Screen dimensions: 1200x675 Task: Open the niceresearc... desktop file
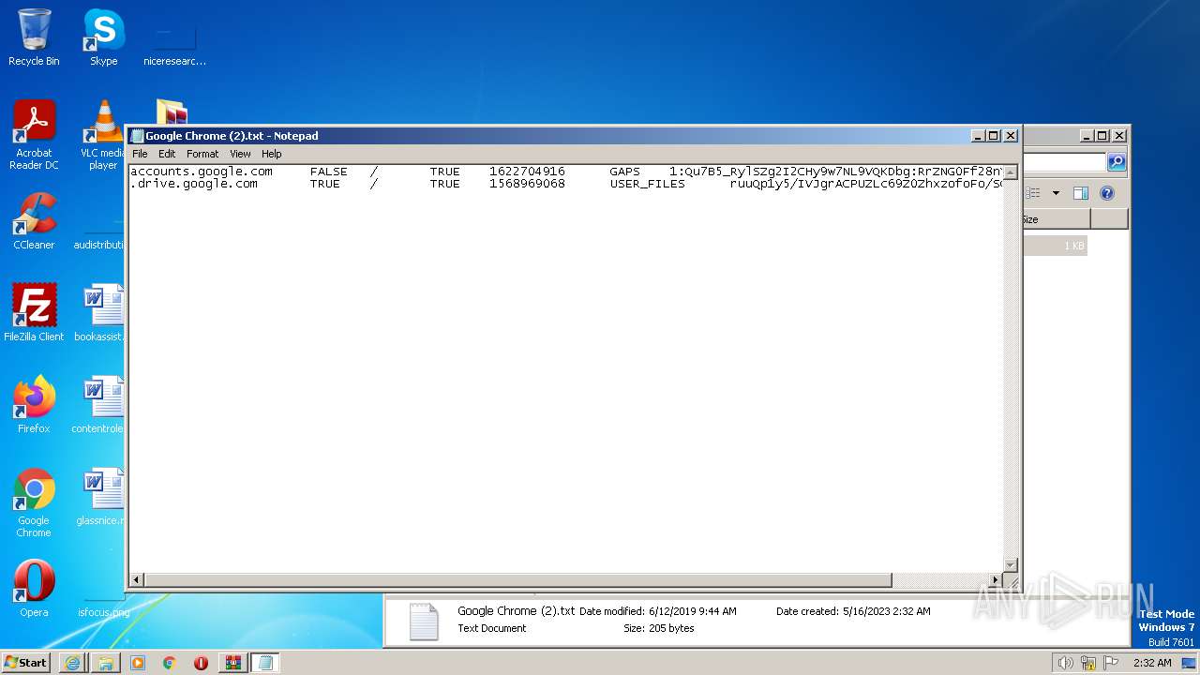tap(174, 45)
